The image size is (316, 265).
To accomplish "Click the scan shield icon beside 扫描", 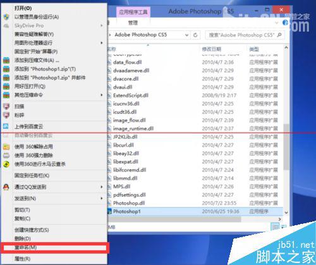I will click(6, 106).
